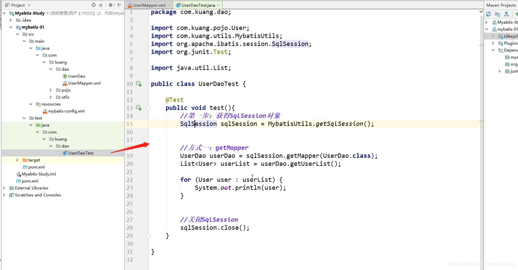The height and width of the screenshot is (270, 518).
Task: Click the collapse all icon in Project panel
Action: pyautogui.click(x=101, y=5)
